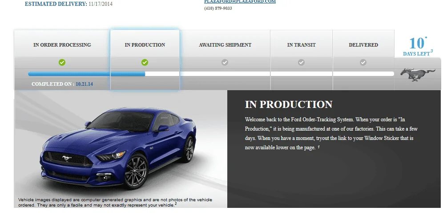This screenshot has width=447, height=215.
Task: Click the gray checkmark under In Transit
Action: pos(301,62)
